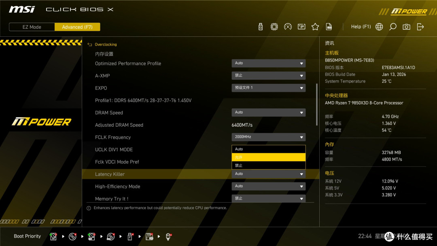
Task: Open the CPU chip information icon
Action: (274, 27)
